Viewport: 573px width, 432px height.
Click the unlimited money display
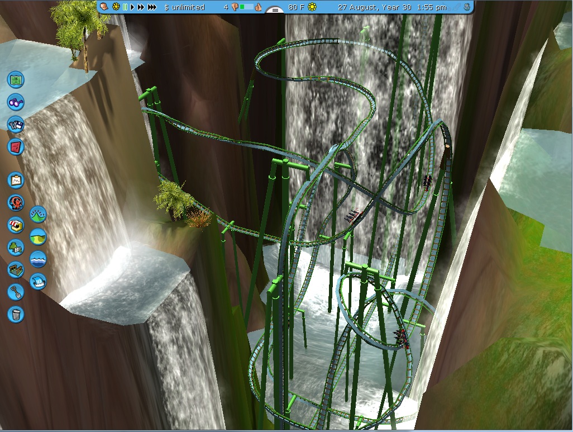(x=184, y=7)
